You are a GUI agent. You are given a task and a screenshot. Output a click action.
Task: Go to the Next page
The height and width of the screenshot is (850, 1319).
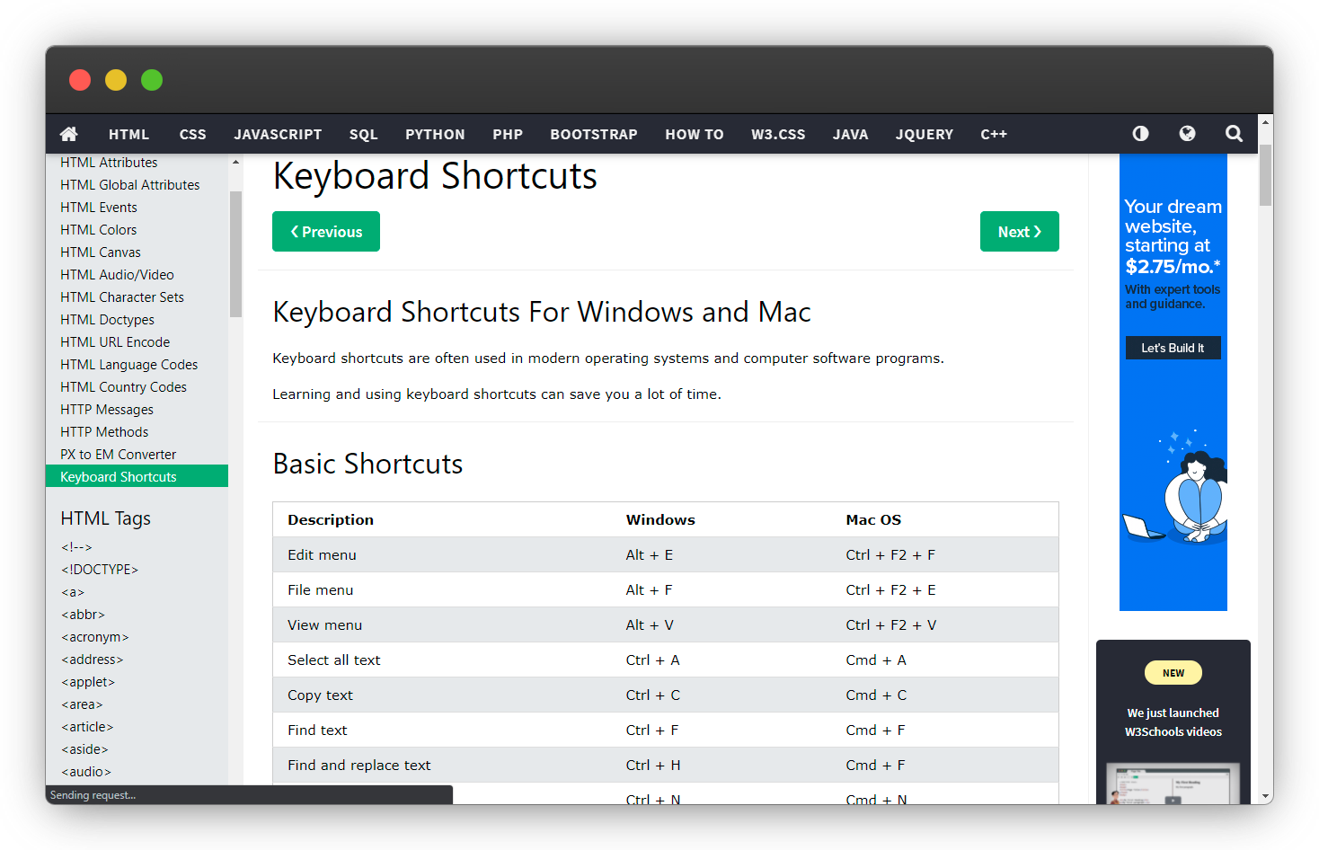click(1020, 232)
